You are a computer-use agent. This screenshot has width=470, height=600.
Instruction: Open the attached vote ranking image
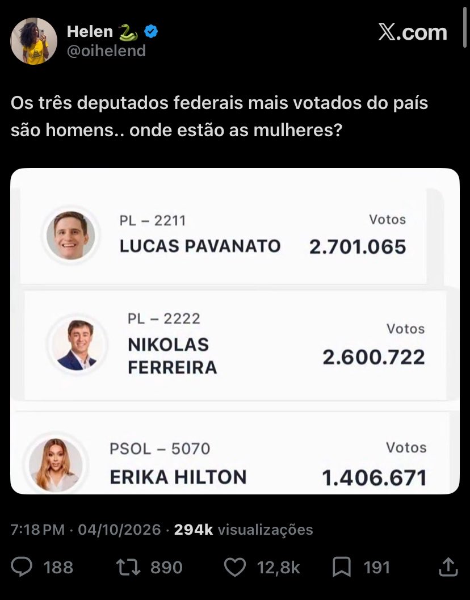click(235, 331)
